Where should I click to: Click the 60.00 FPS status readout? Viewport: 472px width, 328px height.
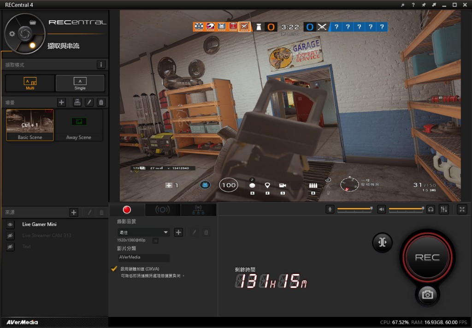coord(455,322)
